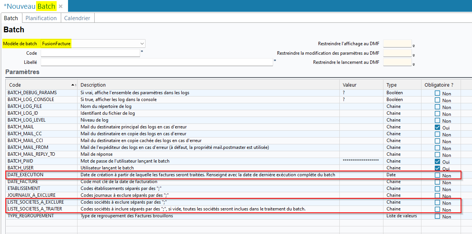This screenshot has width=472, height=234.
Task: Click description 'Code mot clé de la date de facturation'
Action: [119, 182]
